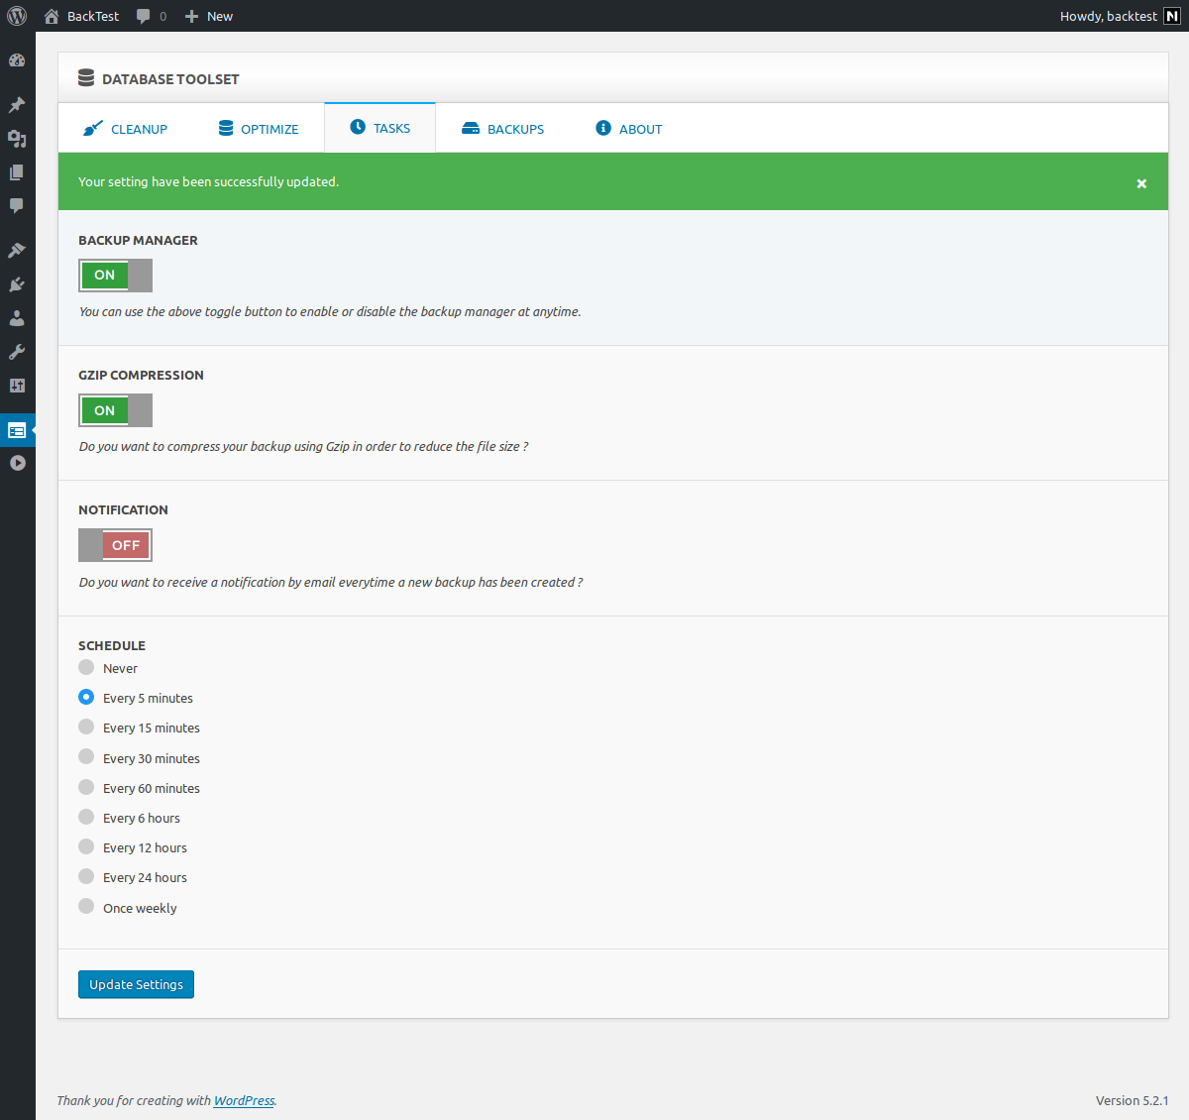Open the Dashboard from the sidebar

pyautogui.click(x=17, y=60)
